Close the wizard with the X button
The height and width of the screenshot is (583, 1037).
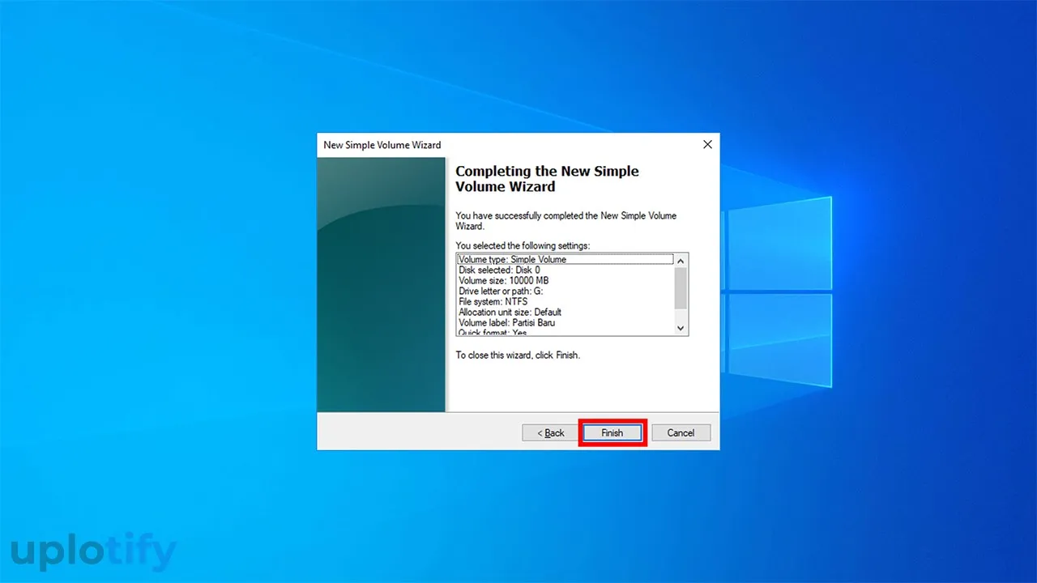pyautogui.click(x=707, y=144)
